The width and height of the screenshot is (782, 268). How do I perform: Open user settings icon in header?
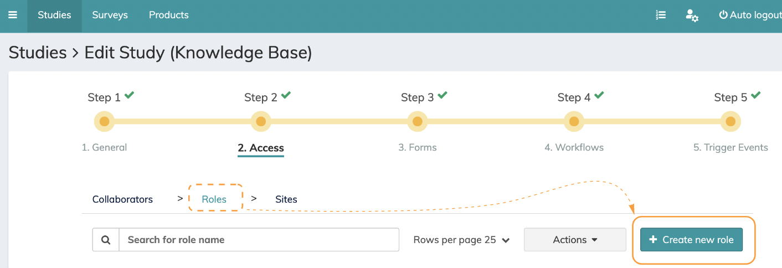pyautogui.click(x=692, y=16)
